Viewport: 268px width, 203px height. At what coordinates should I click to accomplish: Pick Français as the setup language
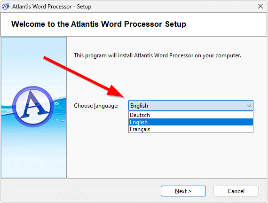click(x=191, y=129)
